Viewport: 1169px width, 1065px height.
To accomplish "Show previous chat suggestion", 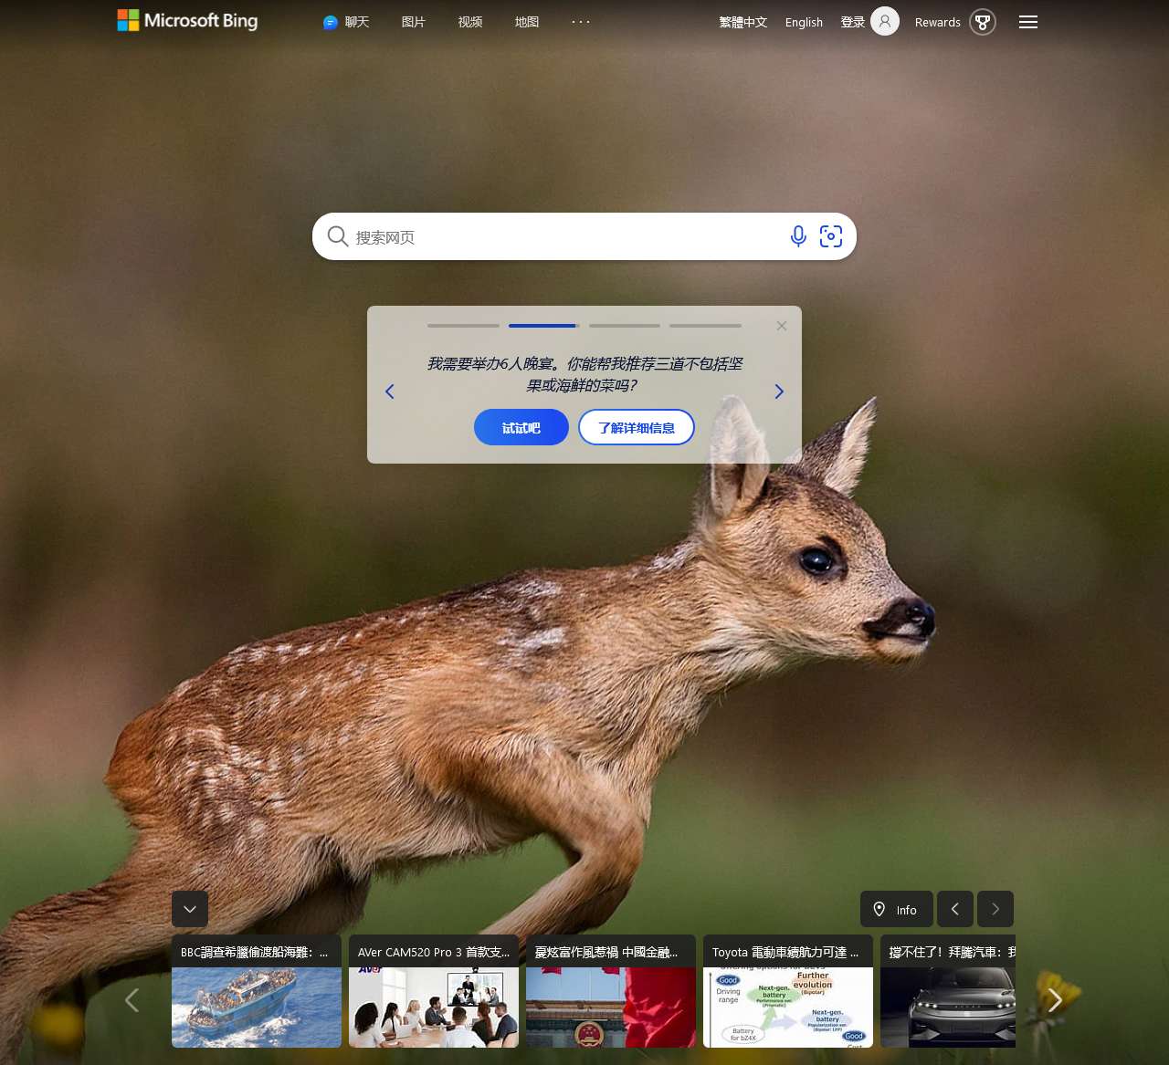I will (390, 392).
